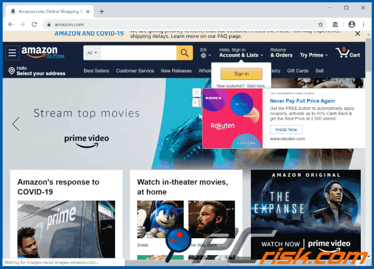Click Install Now in Rakuten ad
Image resolution: width=374 pixels, height=269 pixels.
286,130
